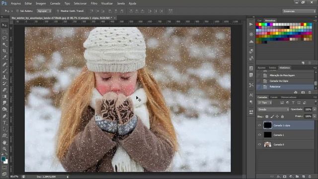Click the foreground color swatch
This screenshot has height=179, width=318.
pos(3,159)
